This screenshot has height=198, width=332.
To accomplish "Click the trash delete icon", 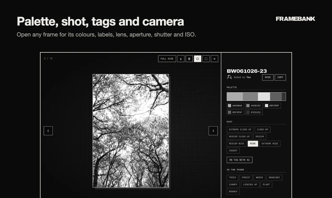I will point(189,59).
